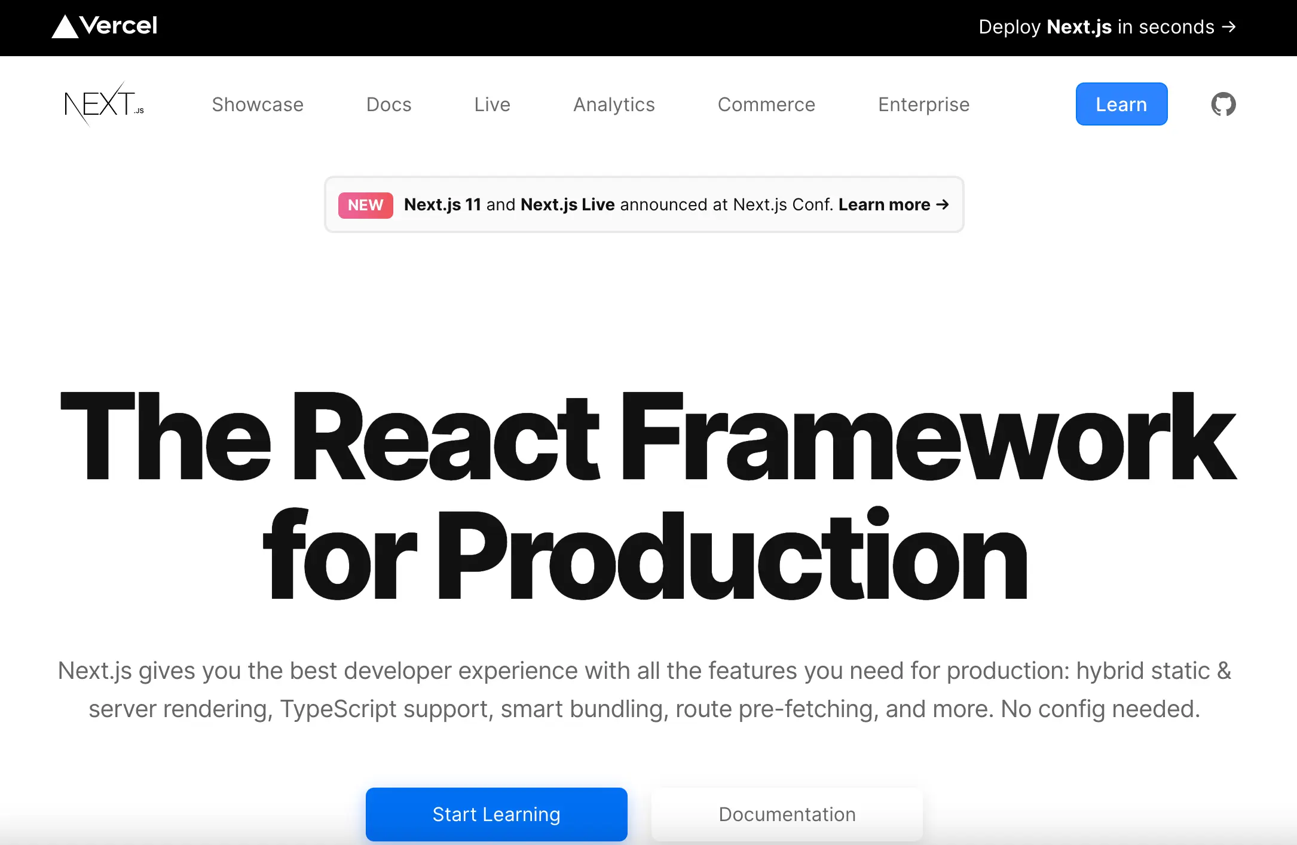Go to Docs in the navigation

point(389,104)
